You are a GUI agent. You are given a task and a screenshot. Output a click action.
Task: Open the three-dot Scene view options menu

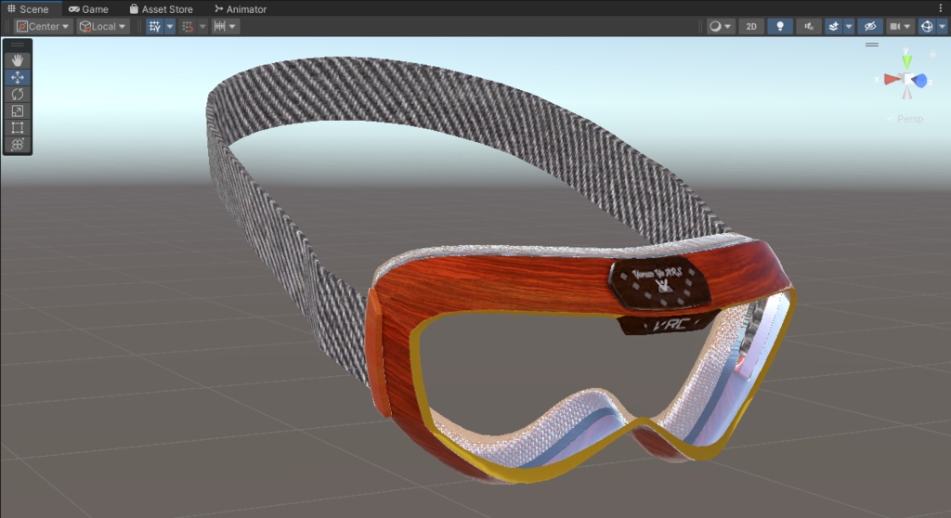941,9
